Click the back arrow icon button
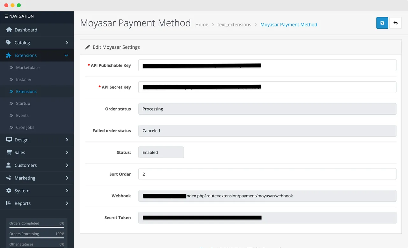The width and height of the screenshot is (408, 248). tap(396, 23)
